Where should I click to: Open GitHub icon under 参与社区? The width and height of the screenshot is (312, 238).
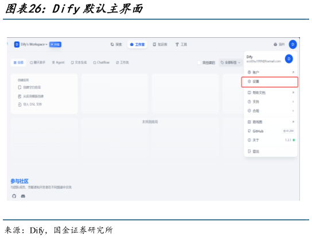14,196
